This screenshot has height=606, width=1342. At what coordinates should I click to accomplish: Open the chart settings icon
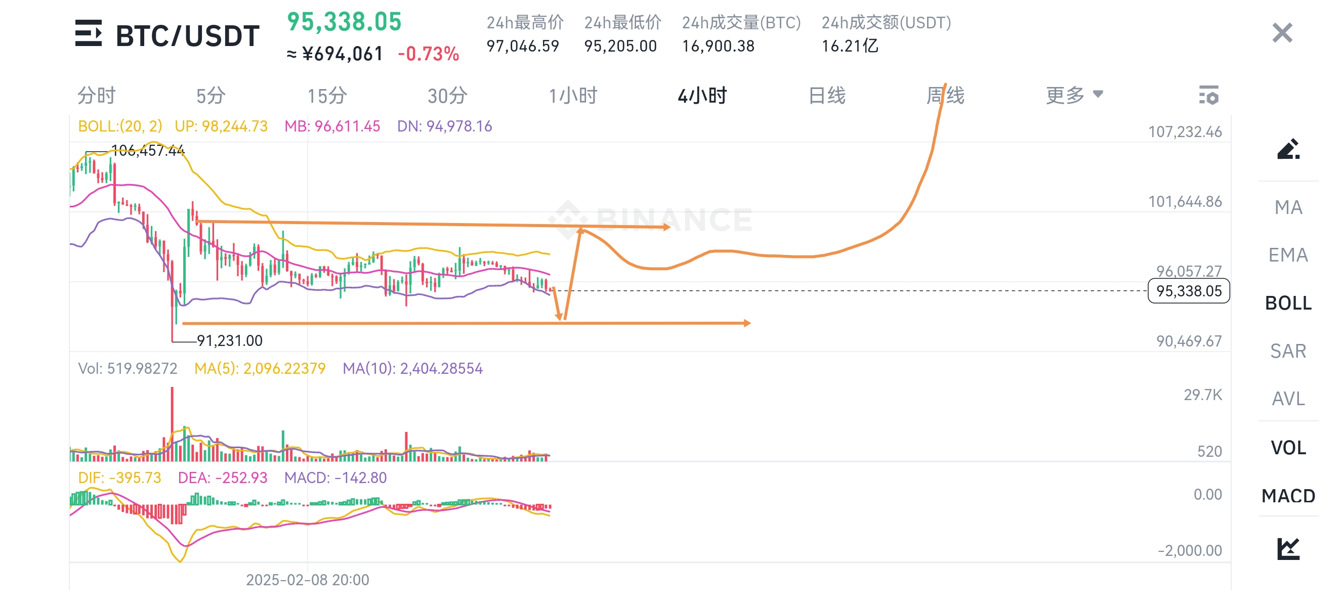1208,96
